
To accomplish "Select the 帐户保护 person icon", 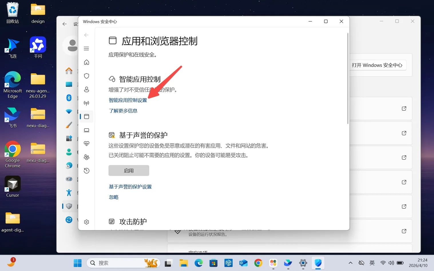I will (86, 89).
